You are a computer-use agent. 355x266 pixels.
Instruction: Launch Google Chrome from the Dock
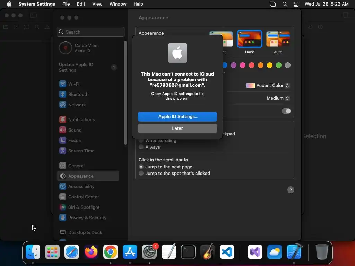coord(111,252)
